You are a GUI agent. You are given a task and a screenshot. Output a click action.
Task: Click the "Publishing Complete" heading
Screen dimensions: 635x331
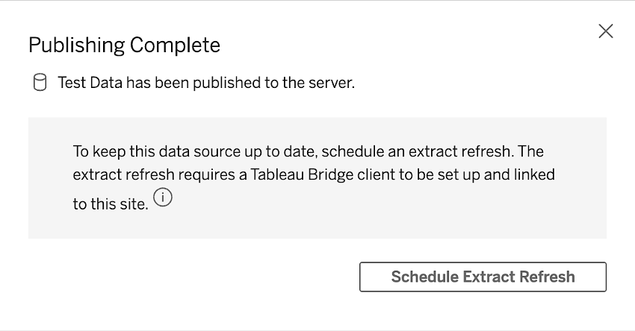tap(124, 45)
